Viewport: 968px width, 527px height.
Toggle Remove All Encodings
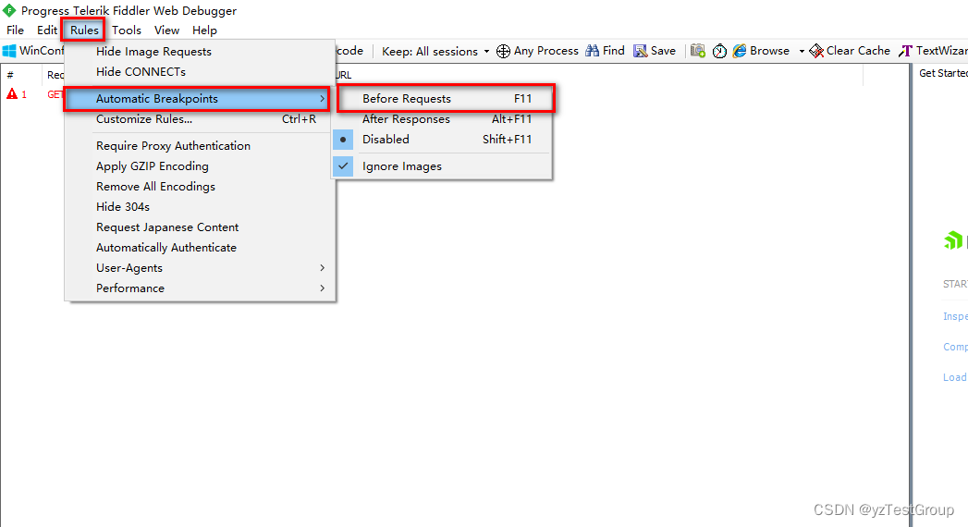tap(200, 187)
